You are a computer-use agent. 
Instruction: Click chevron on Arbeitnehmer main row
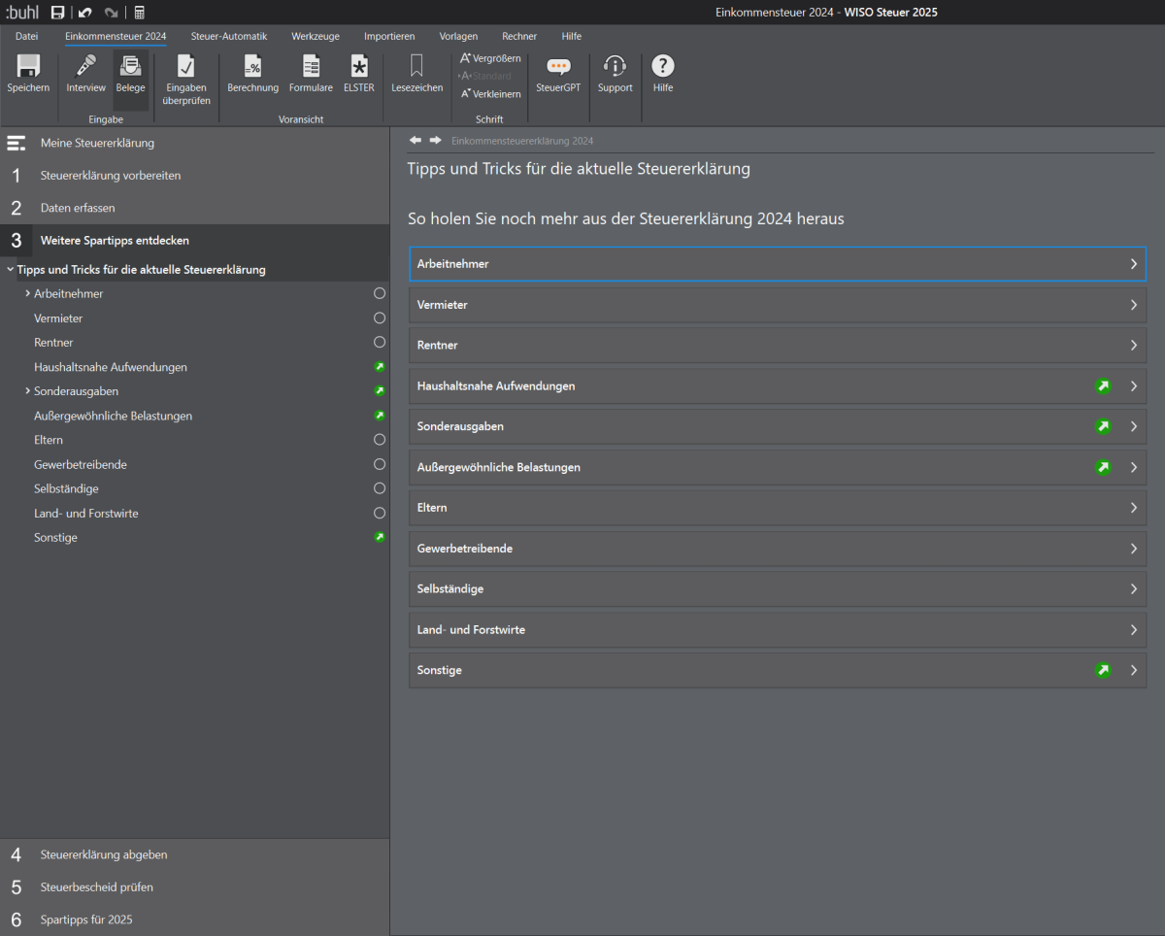[x=1133, y=264]
